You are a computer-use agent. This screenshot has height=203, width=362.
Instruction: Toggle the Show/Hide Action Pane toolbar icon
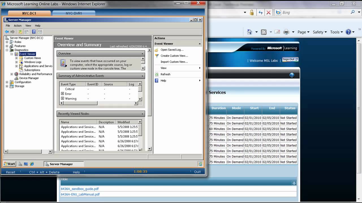coord(40,32)
